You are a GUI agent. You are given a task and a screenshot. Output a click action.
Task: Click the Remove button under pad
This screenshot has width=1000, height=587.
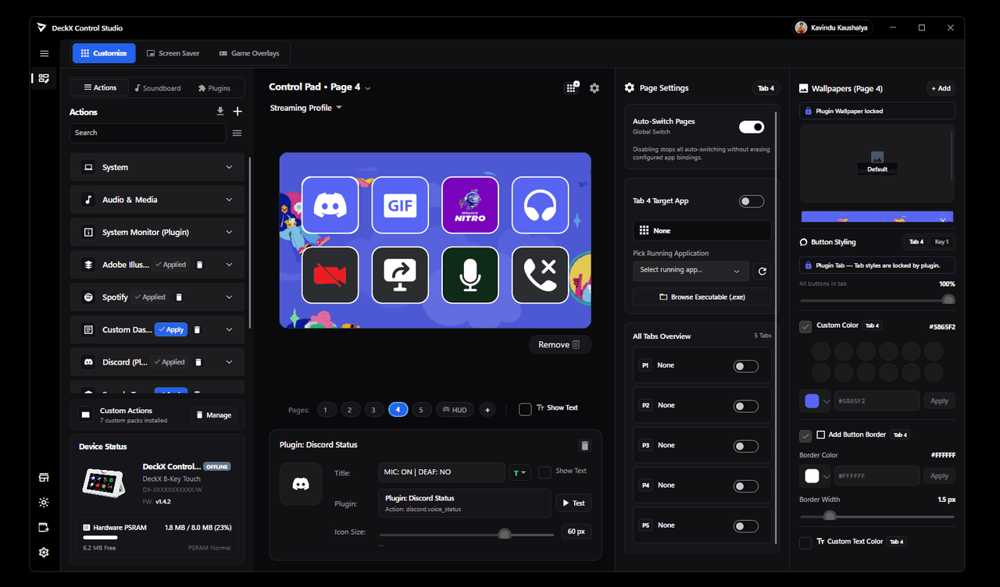559,344
